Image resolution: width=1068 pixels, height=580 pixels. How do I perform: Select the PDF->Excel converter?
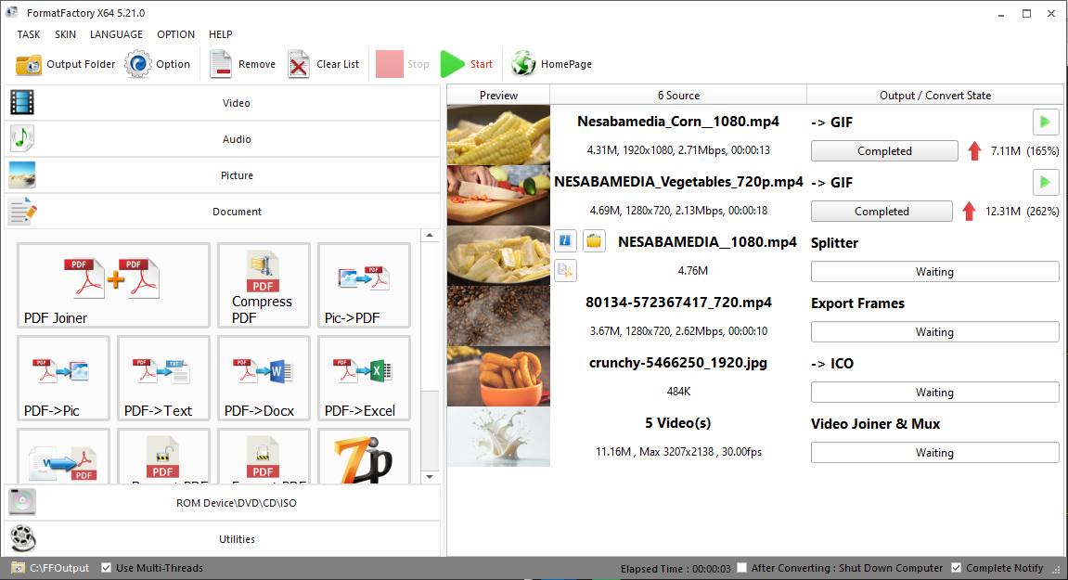[x=364, y=378]
